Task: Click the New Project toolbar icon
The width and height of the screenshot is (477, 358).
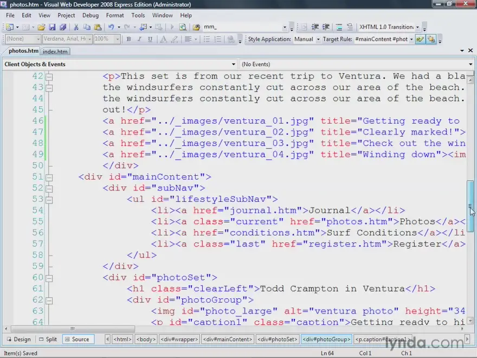Action: pos(10,27)
